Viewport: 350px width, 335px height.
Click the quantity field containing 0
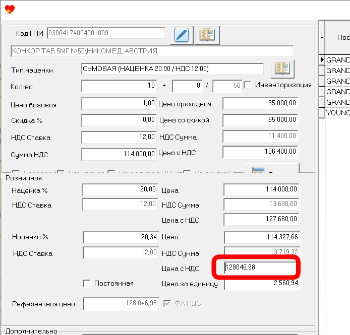(187, 86)
